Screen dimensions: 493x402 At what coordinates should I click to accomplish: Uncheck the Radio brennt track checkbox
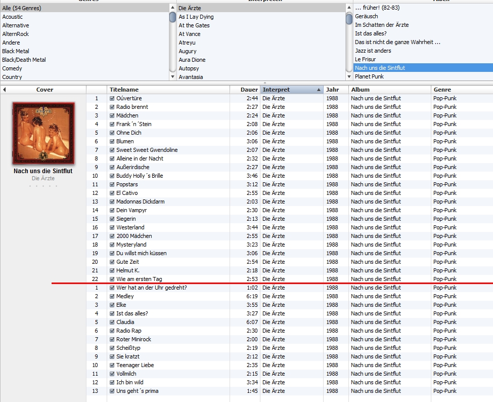112,107
